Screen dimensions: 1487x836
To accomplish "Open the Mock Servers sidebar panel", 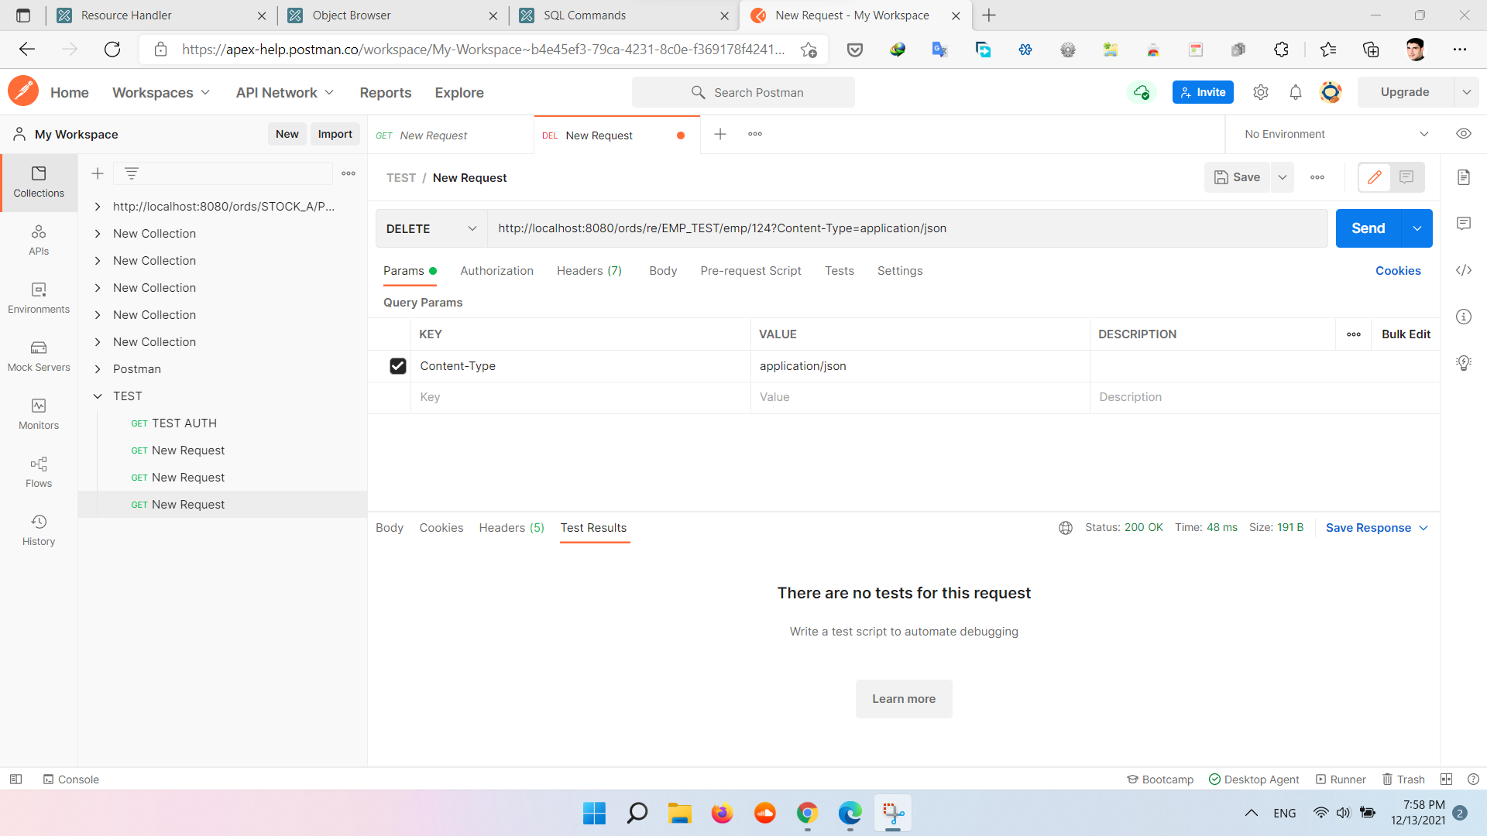I will click(x=39, y=355).
